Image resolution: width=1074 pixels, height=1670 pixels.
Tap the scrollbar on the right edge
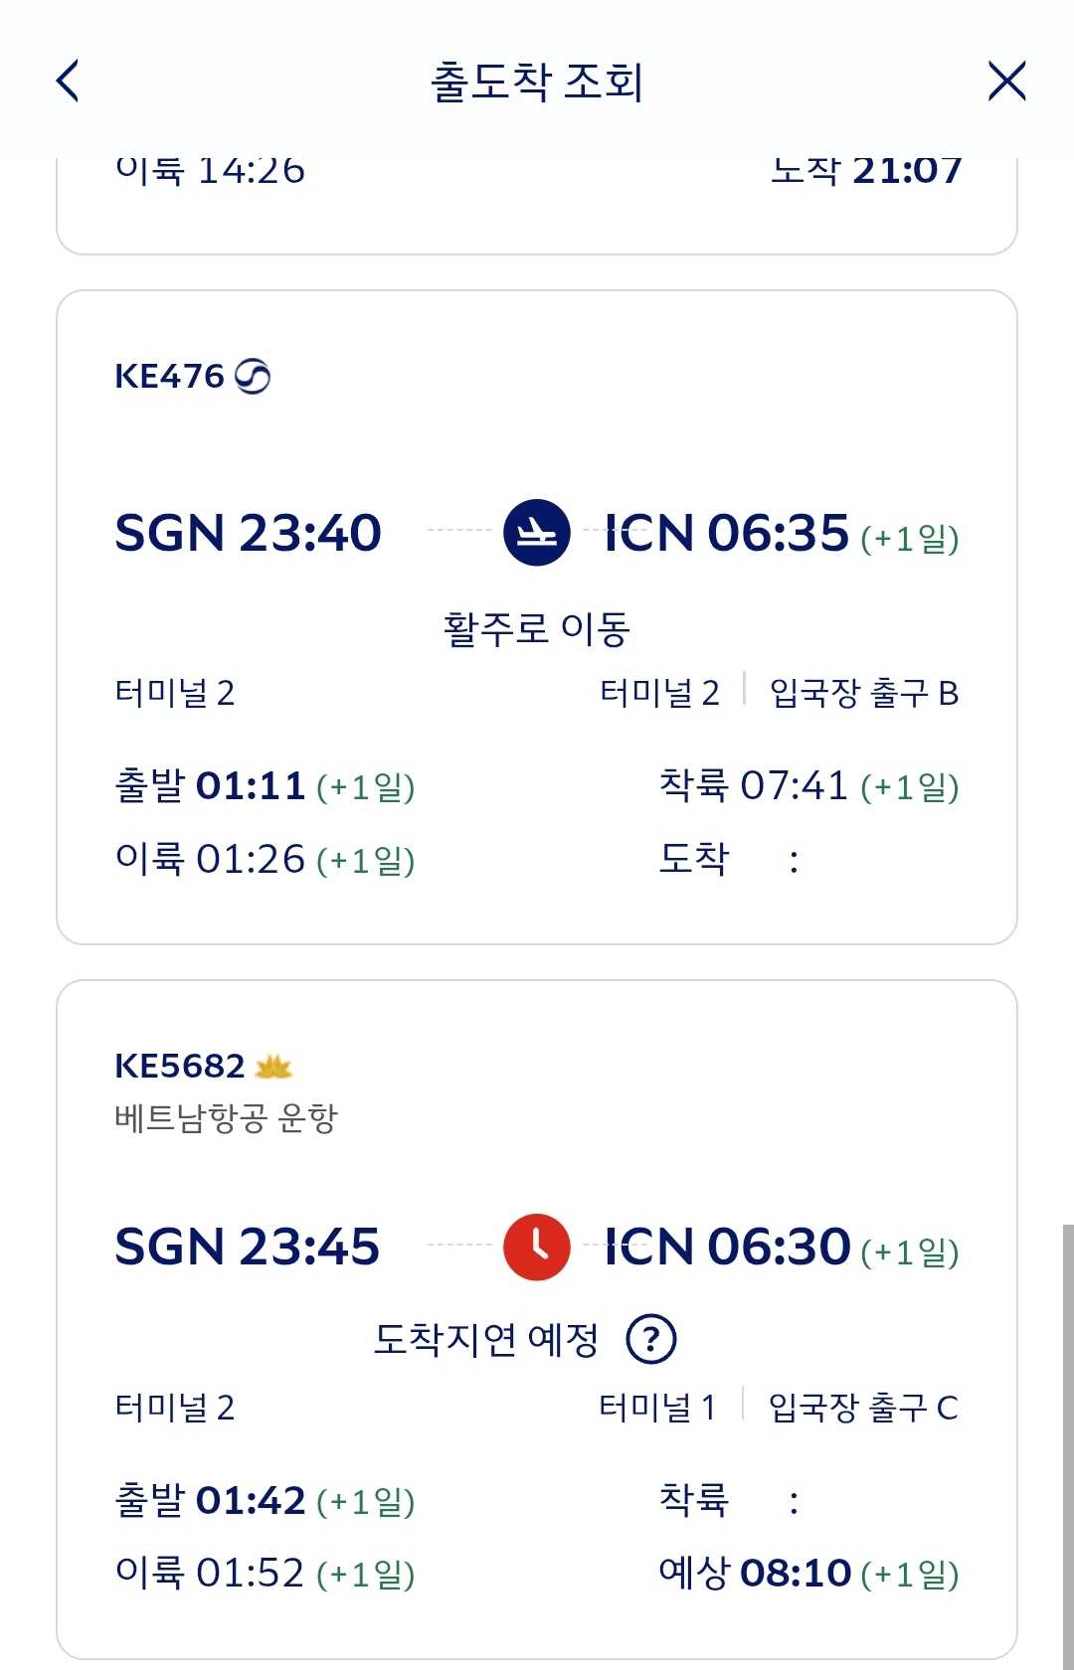(1067, 1441)
